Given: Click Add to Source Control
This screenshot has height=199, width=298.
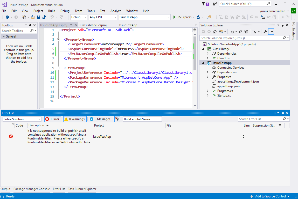Looking at the screenshot, I should tap(270, 196).
